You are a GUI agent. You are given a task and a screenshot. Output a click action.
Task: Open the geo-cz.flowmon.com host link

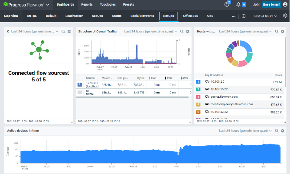click(x=225, y=97)
